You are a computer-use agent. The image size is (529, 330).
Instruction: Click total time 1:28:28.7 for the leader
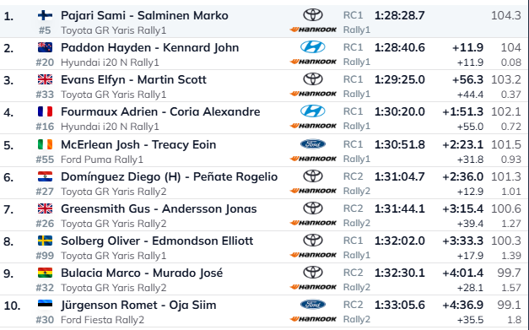pyautogui.click(x=399, y=15)
